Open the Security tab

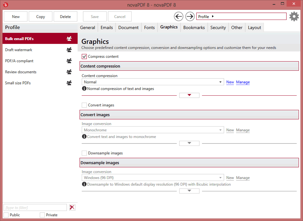(x=218, y=28)
